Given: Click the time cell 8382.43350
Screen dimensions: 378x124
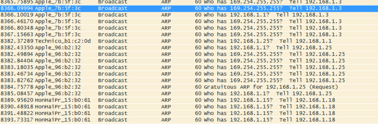Looking at the screenshot, I should [17, 48].
